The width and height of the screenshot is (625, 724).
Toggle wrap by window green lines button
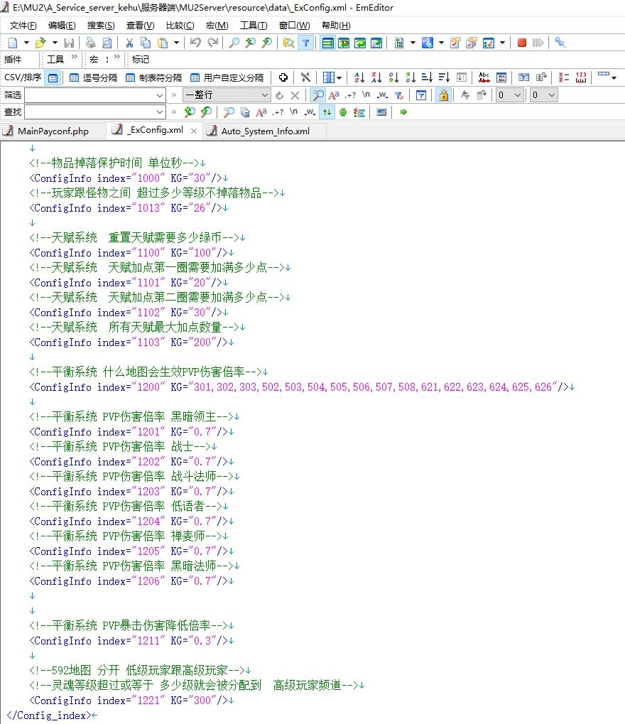327,43
